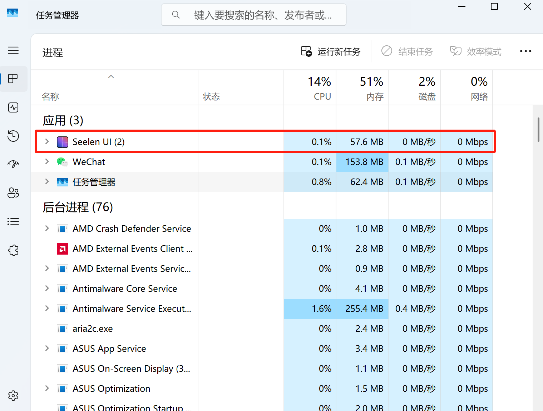Screen dimensions: 543x411
Task: Open Task Manager settings gear
Action: click(13, 396)
